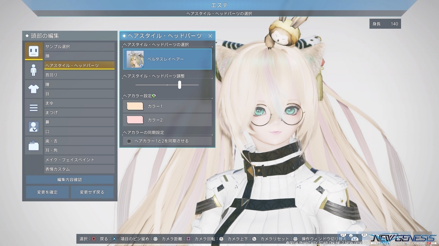Select ヘアスタイル・ヘッドパーツ in the head edit list
The width and height of the screenshot is (439, 246).
pyautogui.click(x=79, y=66)
